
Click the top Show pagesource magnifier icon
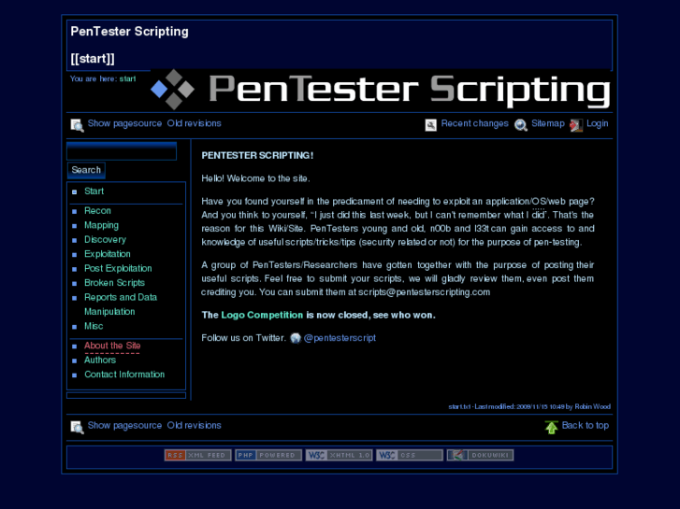pos(78,125)
